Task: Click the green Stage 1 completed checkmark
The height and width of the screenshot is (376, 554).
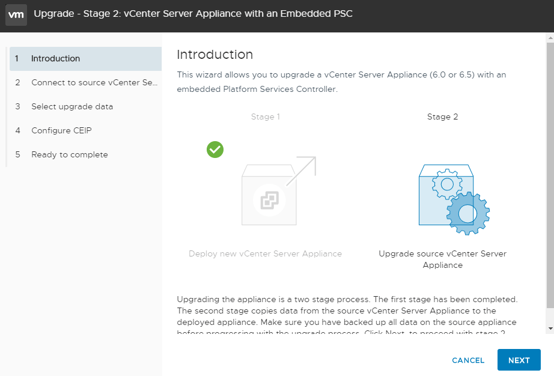Action: 215,150
